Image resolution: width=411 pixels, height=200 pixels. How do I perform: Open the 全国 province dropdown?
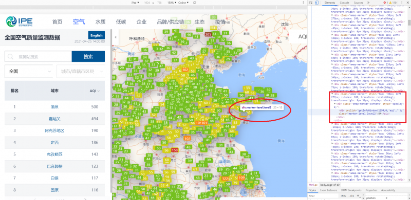29,71
